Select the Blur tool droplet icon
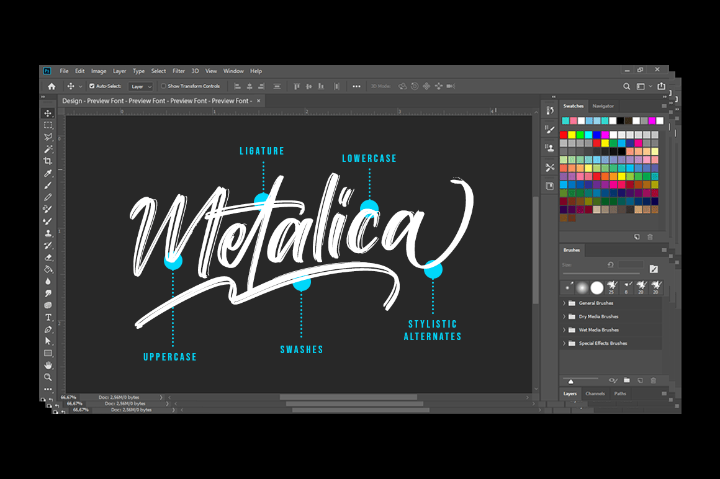Screen dimensions: 720x479 [x=48, y=281]
